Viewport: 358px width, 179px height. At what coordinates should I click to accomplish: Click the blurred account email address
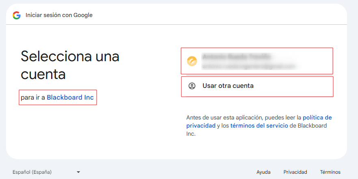[249, 66]
